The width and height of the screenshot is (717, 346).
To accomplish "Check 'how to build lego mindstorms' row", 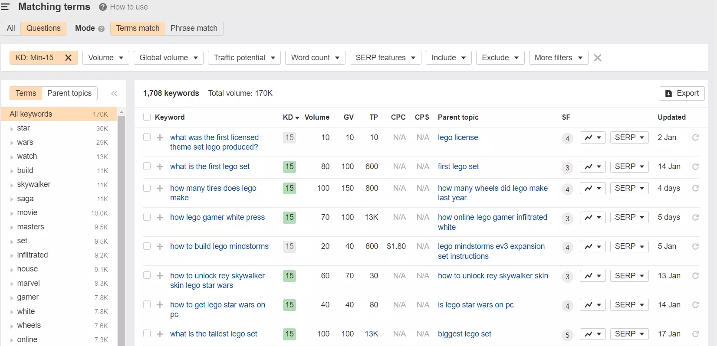I will click(147, 246).
